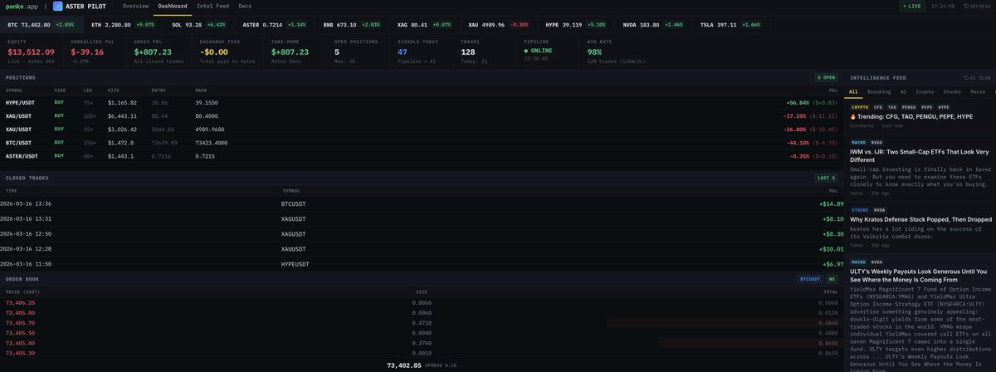Select the XAU/USDT position row
The width and height of the screenshot is (996, 372).
[422, 130]
